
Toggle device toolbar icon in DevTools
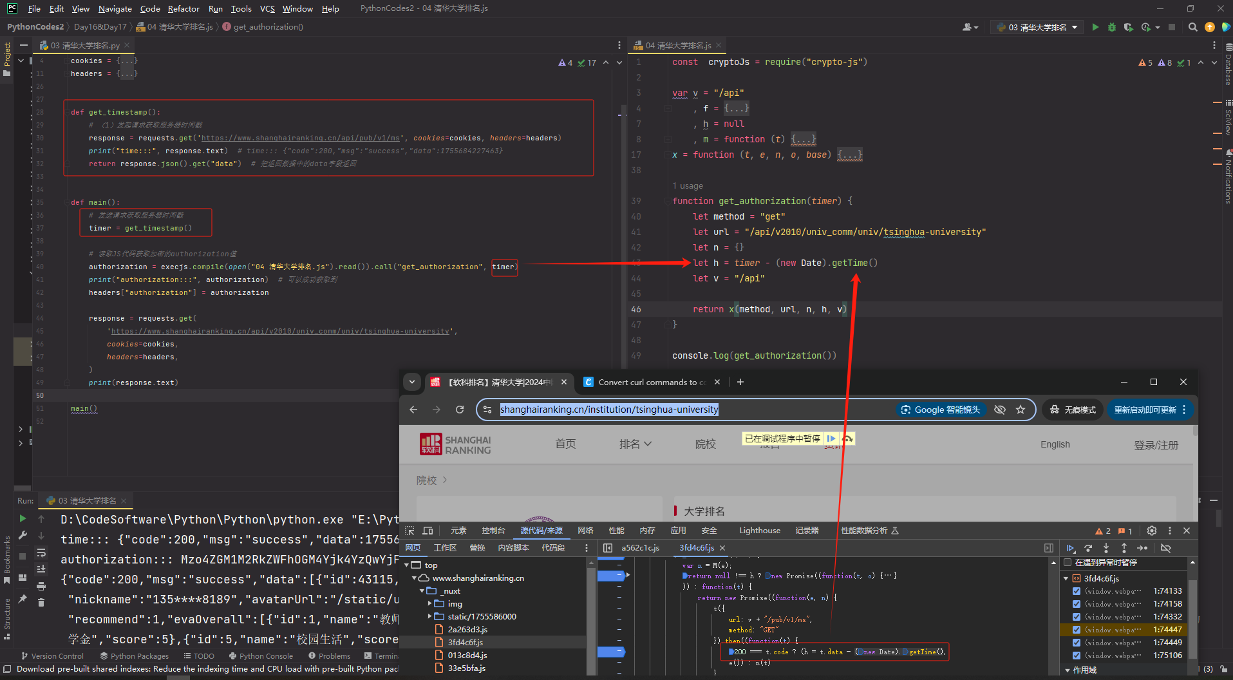428,531
